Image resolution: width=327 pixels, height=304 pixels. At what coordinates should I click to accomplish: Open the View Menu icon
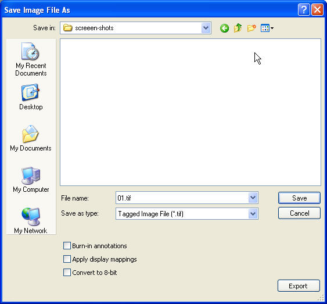[267, 28]
